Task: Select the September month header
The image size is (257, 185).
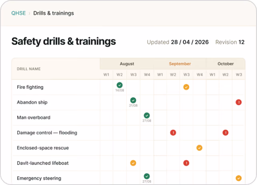Action: pos(180,64)
